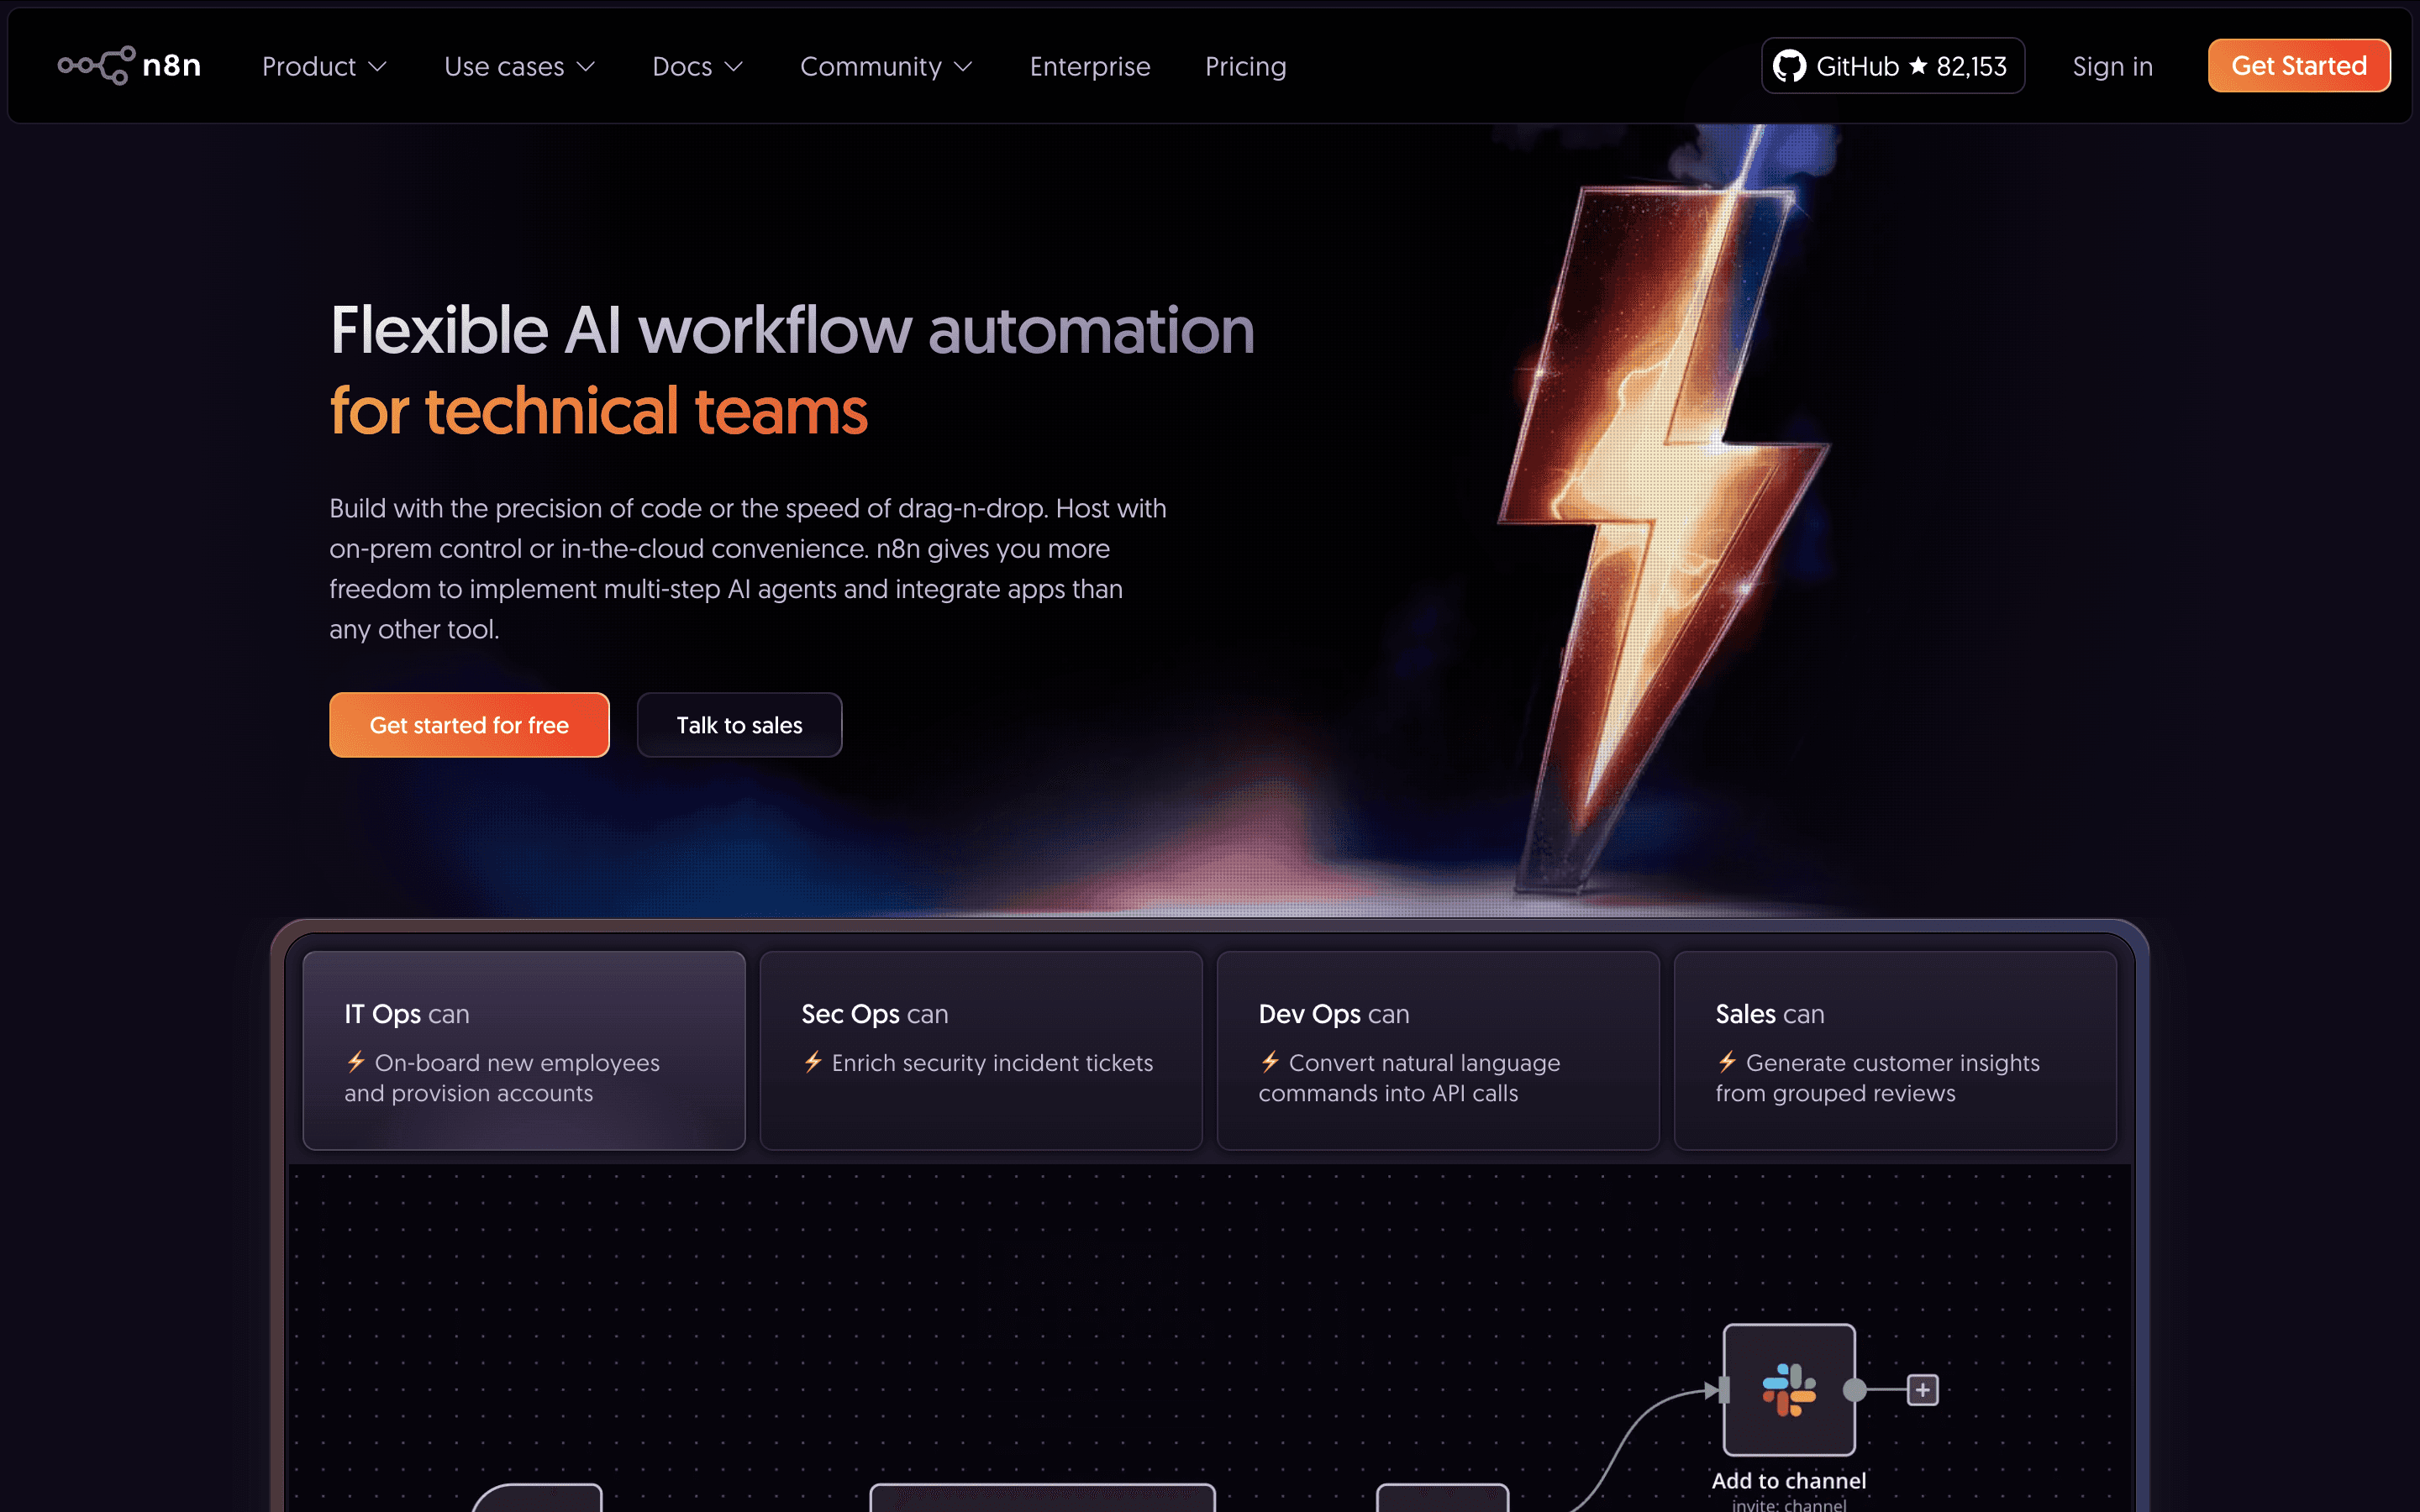The image size is (2420, 1512).
Task: Click lightning icon on IT Ops card
Action: point(356,1061)
